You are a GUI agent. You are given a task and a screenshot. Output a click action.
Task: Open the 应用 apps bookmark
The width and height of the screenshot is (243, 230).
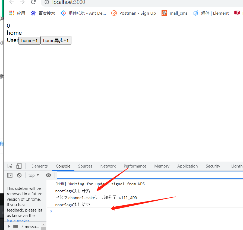pyautogui.click(x=17, y=13)
